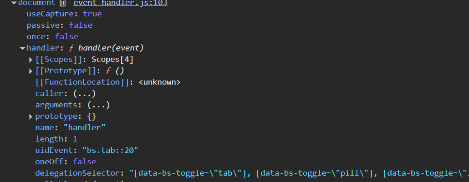Image resolution: width=469 pixels, height=182 pixels.
Task: Select the passive: false property
Action: click(x=60, y=25)
